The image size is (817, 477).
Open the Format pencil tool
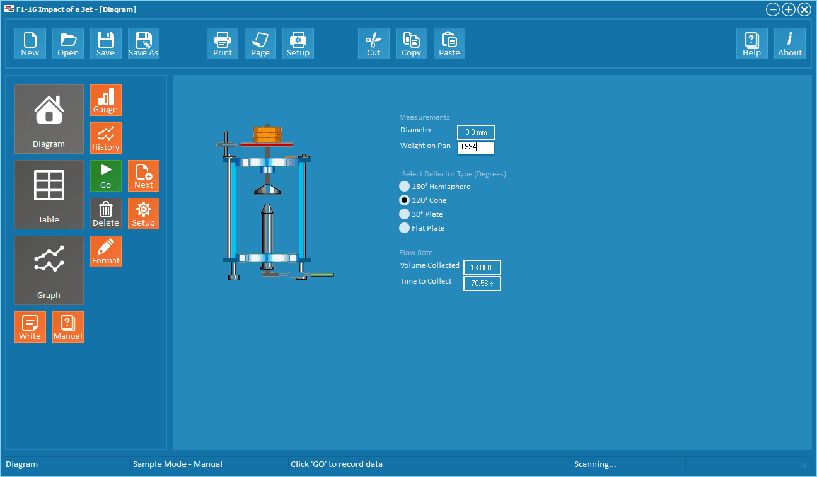click(x=106, y=251)
